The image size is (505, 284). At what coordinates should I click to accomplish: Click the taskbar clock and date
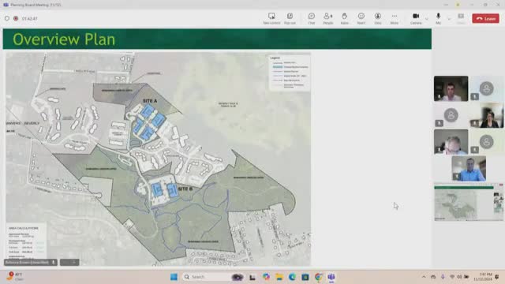pyautogui.click(x=482, y=277)
